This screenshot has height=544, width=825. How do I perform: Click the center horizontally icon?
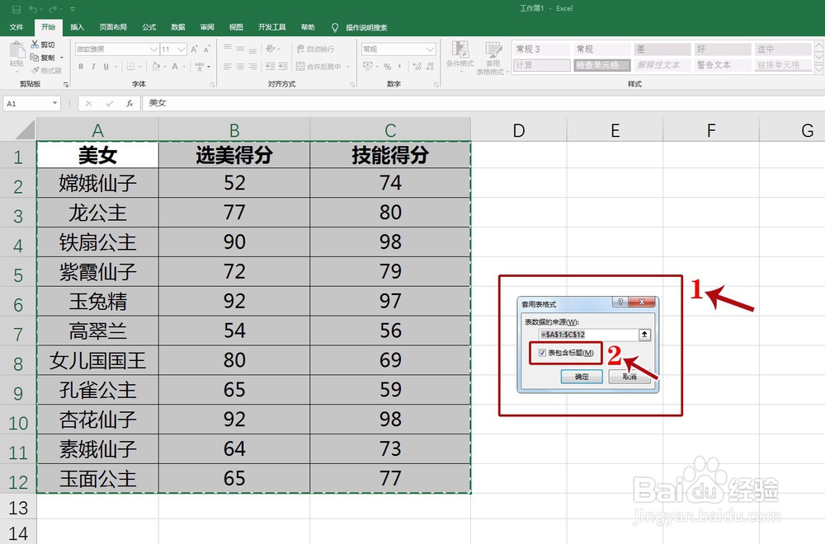click(x=240, y=67)
